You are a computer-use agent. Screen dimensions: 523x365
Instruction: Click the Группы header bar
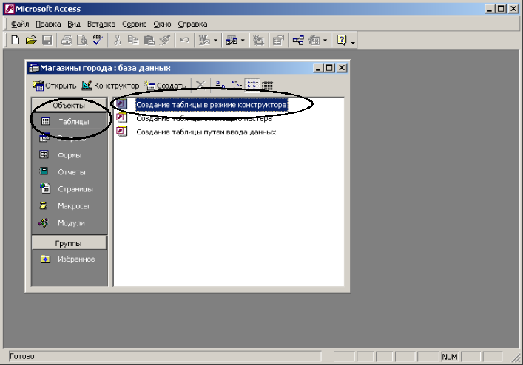[x=69, y=243]
